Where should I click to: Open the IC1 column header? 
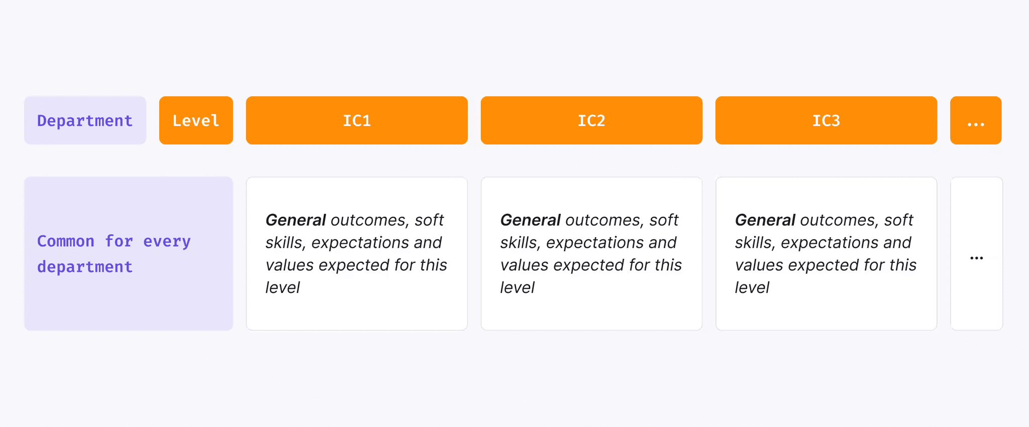coord(357,120)
